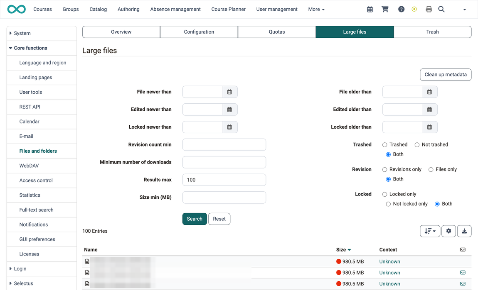The height and width of the screenshot is (290, 478).
Task: Click the Clean up metadata button
Action: click(x=446, y=75)
